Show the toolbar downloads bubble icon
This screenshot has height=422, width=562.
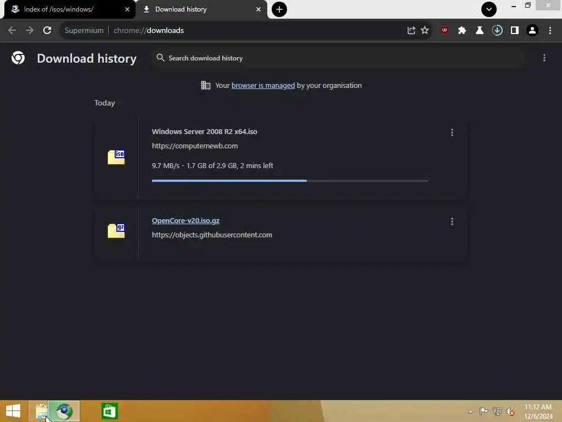[497, 31]
